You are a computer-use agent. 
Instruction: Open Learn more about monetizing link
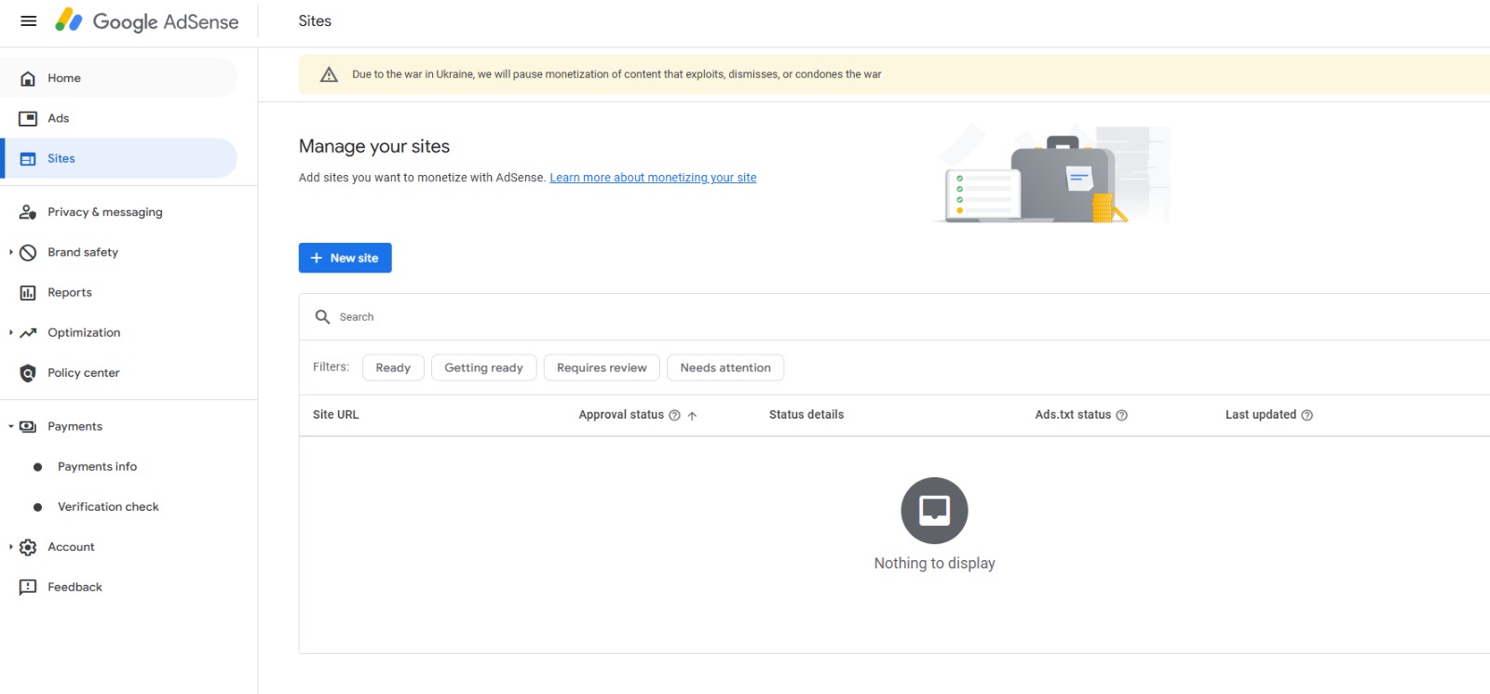pos(653,178)
